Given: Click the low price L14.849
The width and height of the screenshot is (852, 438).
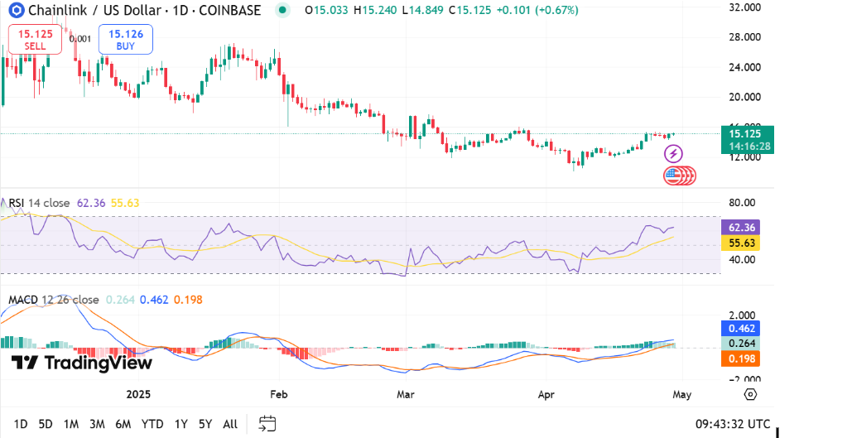Looking at the screenshot, I should [x=423, y=10].
